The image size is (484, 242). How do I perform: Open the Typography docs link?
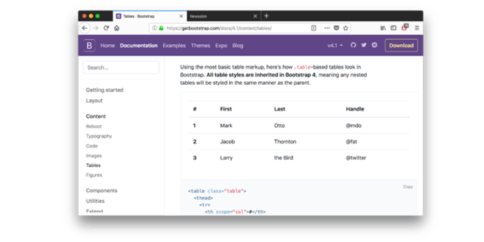pos(99,136)
